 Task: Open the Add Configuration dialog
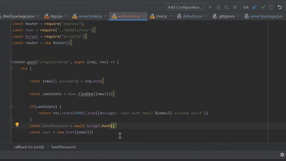click(185, 7)
